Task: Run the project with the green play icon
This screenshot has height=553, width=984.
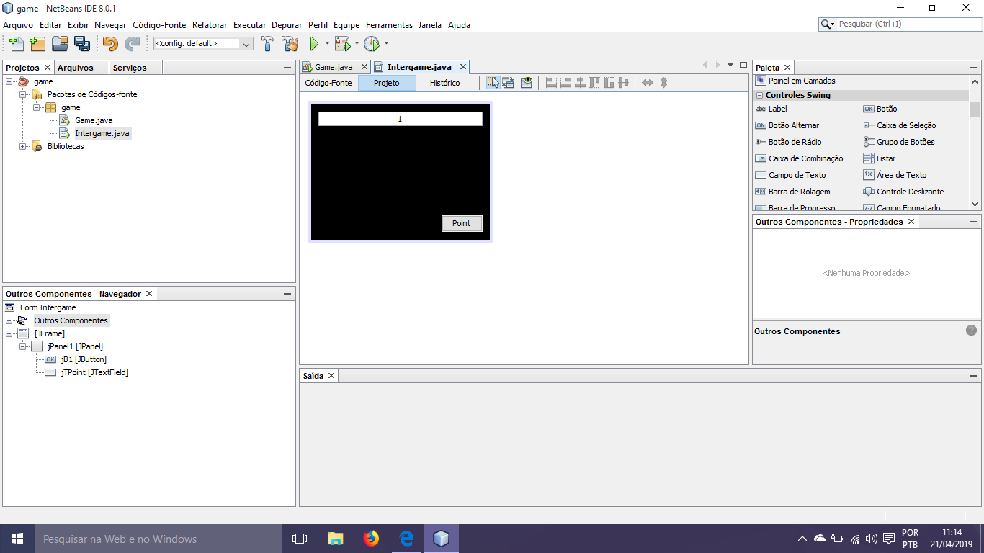Action: (x=314, y=43)
